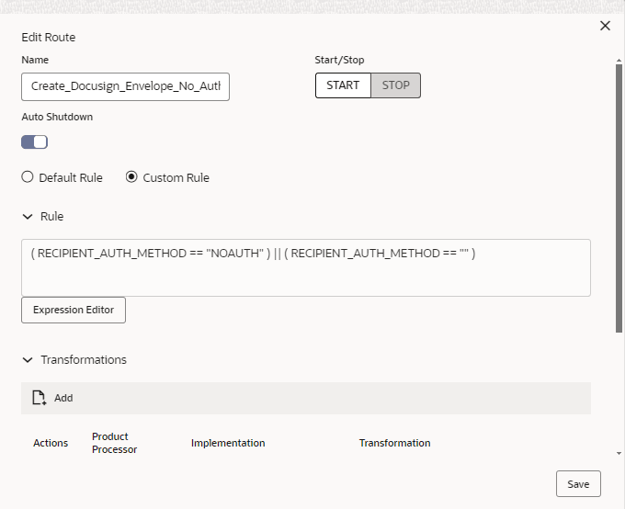Close the Edit Route dialog
Screen dimensions: 625x509
pos(605,26)
